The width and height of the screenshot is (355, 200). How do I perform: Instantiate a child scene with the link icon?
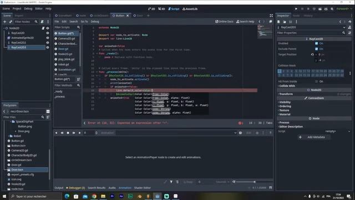pos(11,22)
